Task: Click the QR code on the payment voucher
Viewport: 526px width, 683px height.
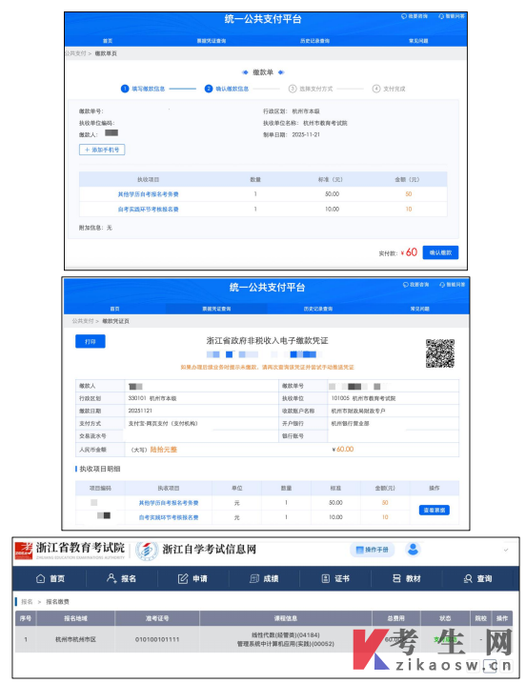Action: 439,353
